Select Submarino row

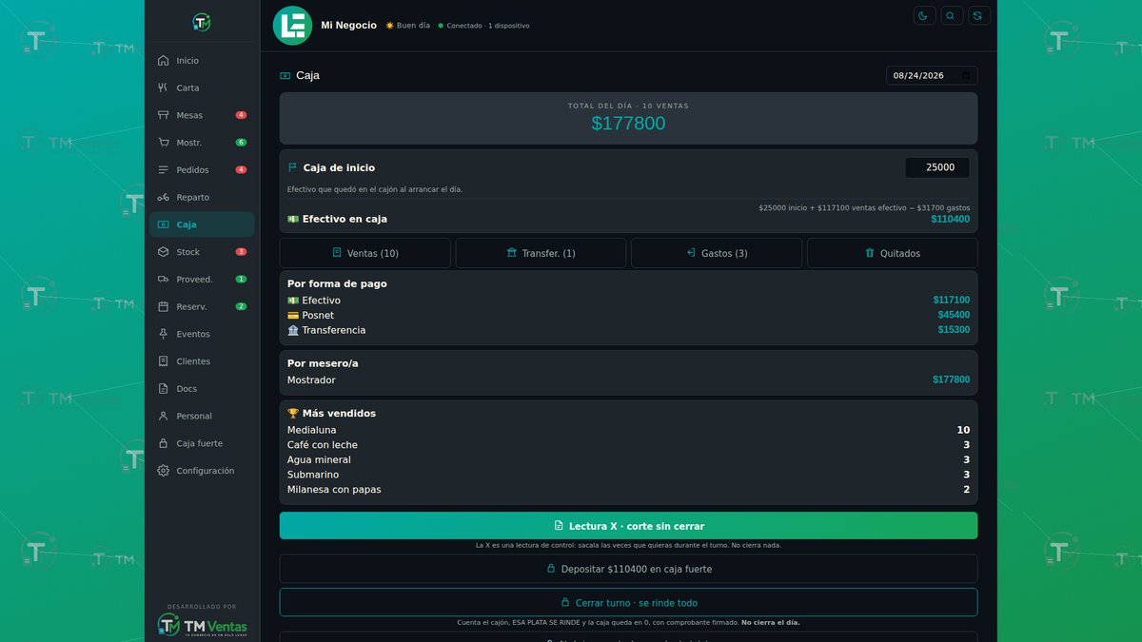[628, 475]
